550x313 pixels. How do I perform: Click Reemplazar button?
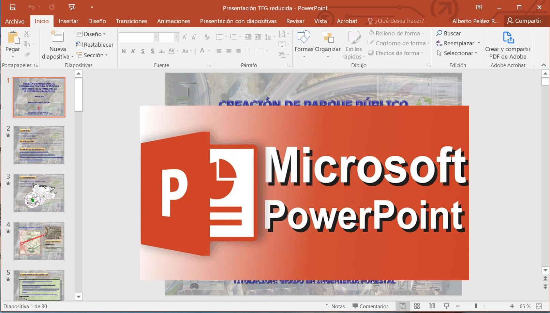pyautogui.click(x=455, y=43)
